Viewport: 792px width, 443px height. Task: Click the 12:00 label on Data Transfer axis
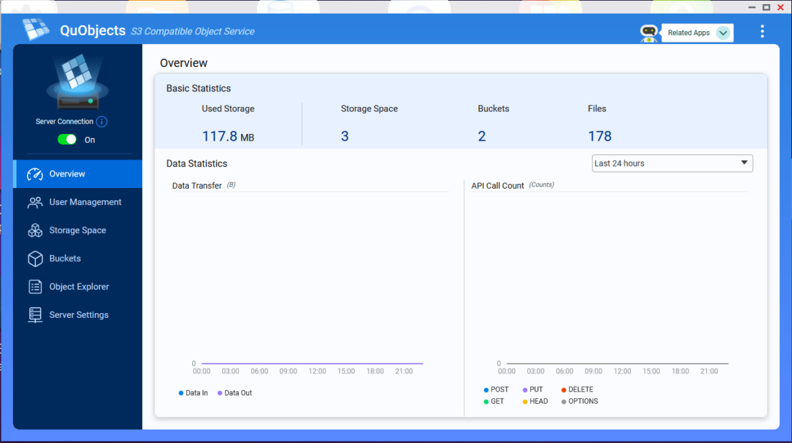pos(317,371)
